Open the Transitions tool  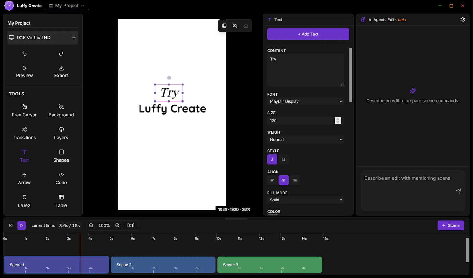24,134
